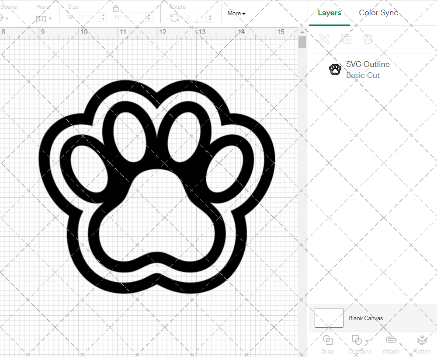Screen dimensions: 437x357
Task: Select the Slice tool
Action: click(x=328, y=343)
